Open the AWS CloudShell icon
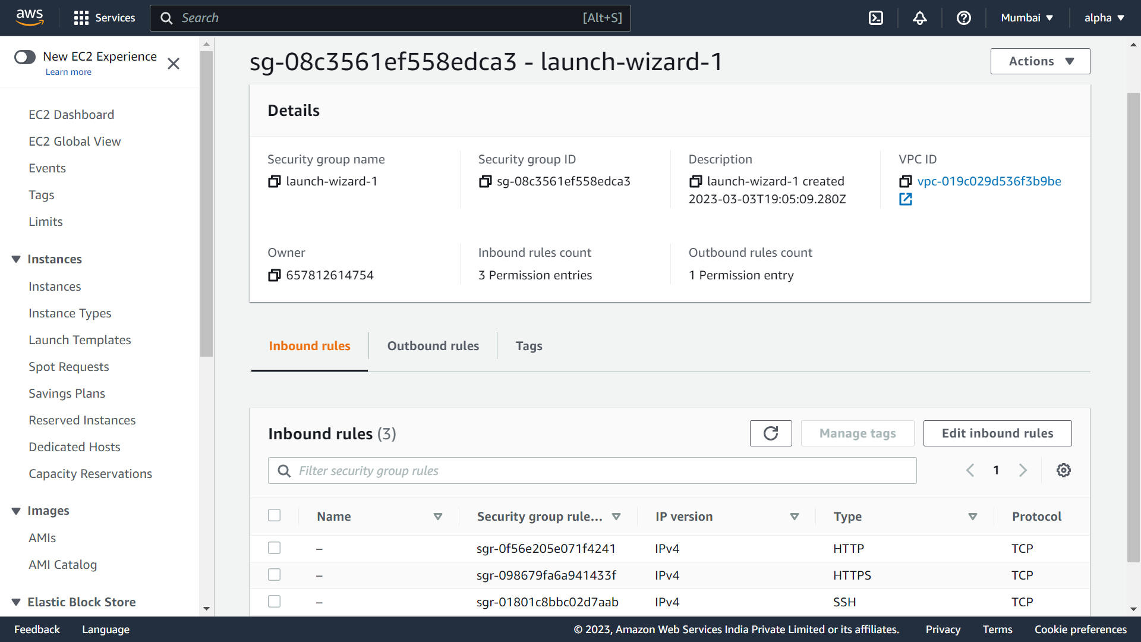 point(876,18)
